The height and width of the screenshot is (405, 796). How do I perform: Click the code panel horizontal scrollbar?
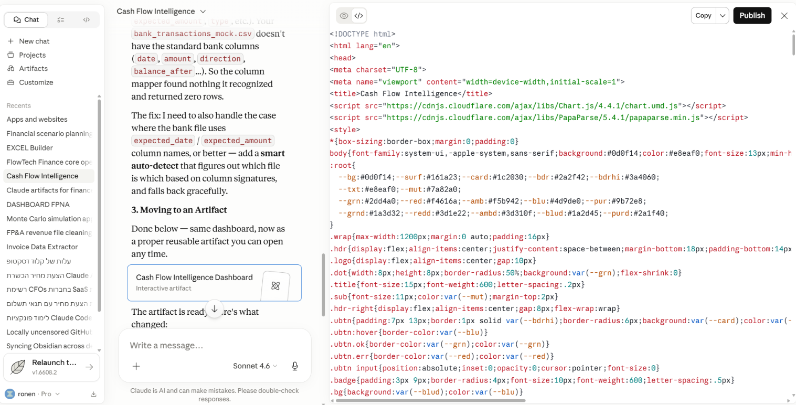pos(430,401)
